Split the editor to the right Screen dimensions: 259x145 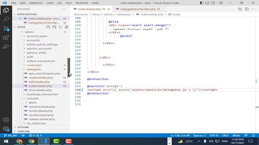point(246,9)
